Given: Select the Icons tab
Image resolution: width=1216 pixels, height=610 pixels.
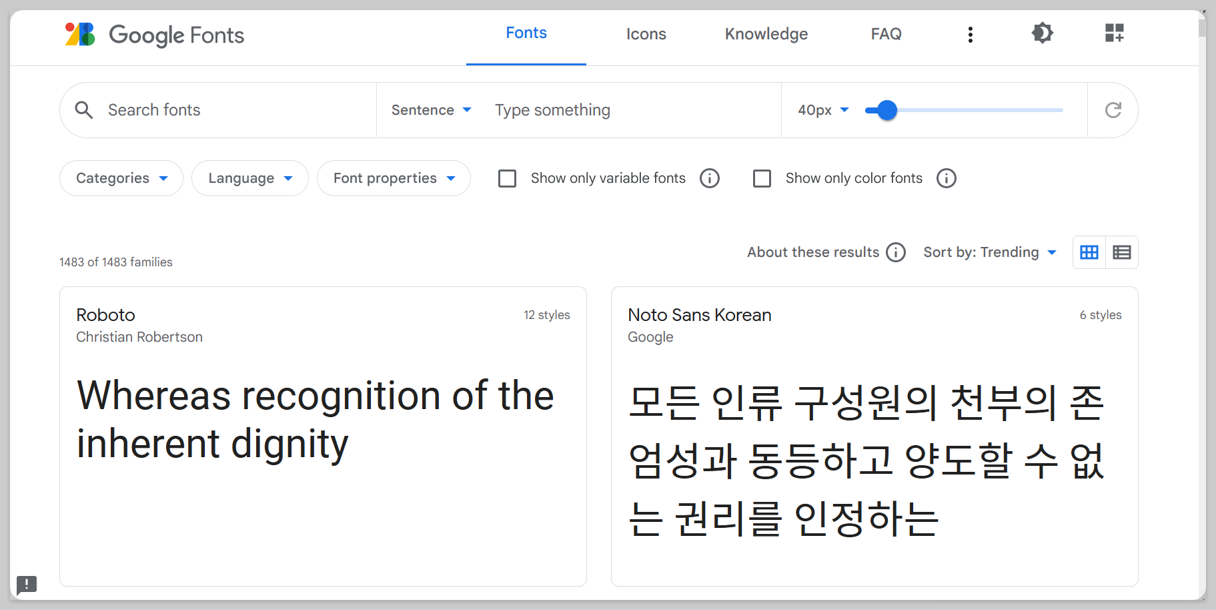Looking at the screenshot, I should 646,34.
